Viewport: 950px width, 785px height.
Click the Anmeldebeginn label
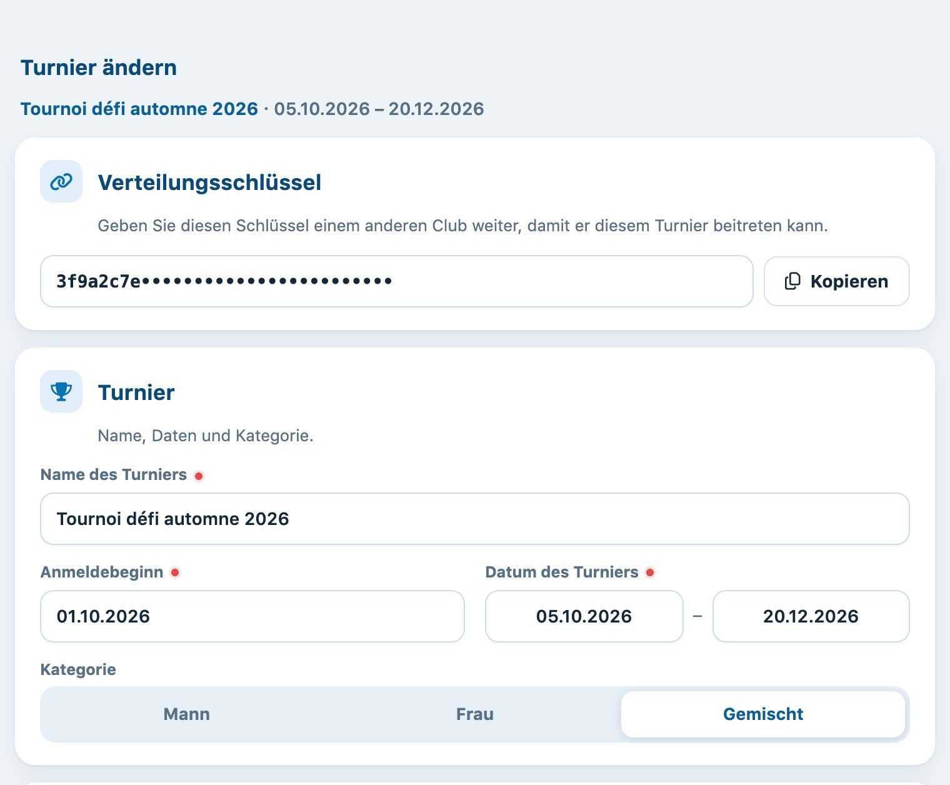point(102,572)
